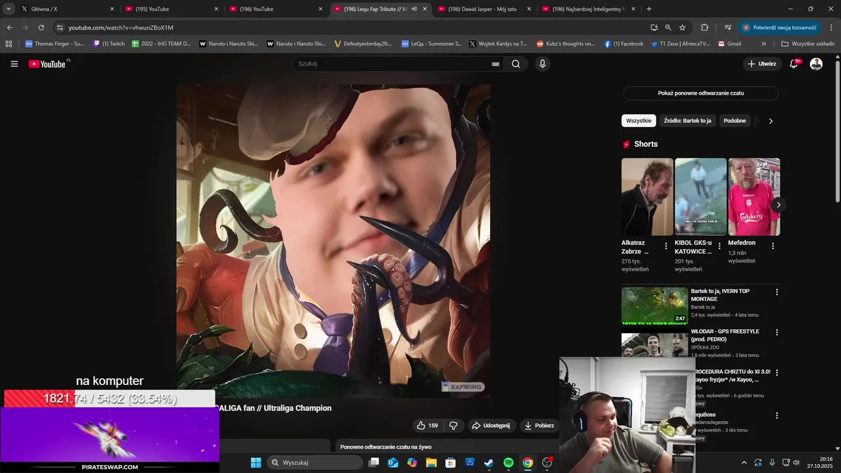Open the Alkatraz Zabrze short thumbnail
Viewport: 841px width, 473px height.
[647, 196]
